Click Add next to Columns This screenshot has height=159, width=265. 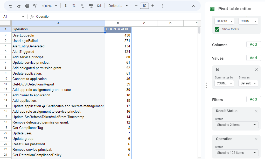253,44
